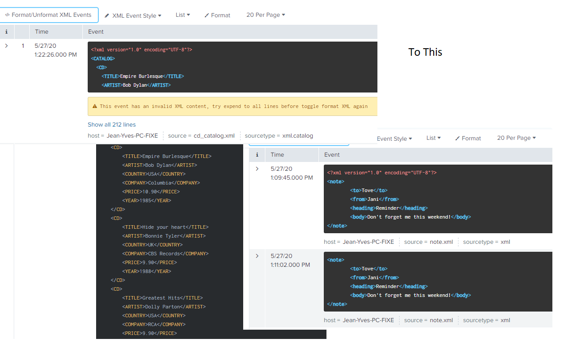
Task: Click the <CATALOG> tag line
Action: point(103,58)
